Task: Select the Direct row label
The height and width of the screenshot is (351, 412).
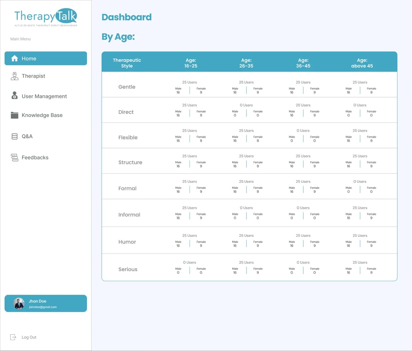Action: coord(126,112)
